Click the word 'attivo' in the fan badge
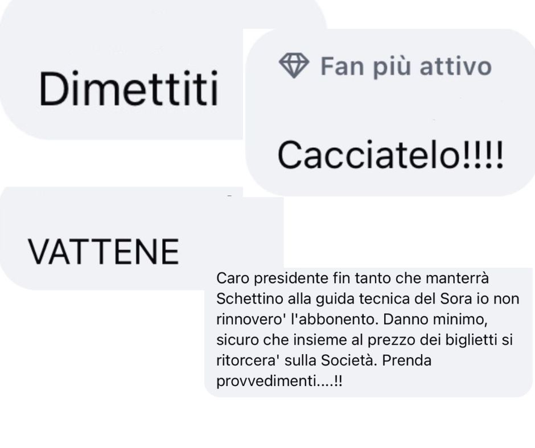Screen dimensions: 535x448 [455, 66]
